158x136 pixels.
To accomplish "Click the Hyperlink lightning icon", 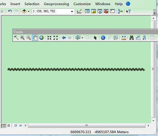I will pyautogui.click(x=109, y=38).
